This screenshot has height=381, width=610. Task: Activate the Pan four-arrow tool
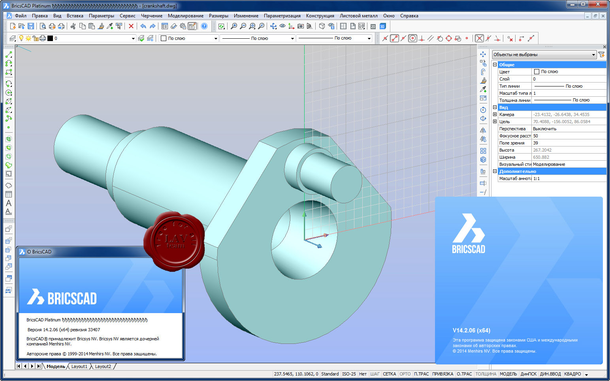pyautogui.click(x=273, y=26)
